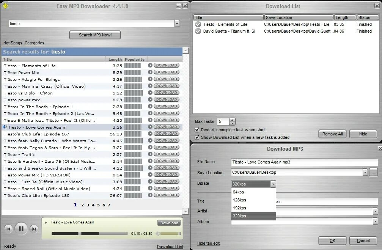Sort results by Popularity column header
Screen dimensions: 382x250
coord(135,59)
